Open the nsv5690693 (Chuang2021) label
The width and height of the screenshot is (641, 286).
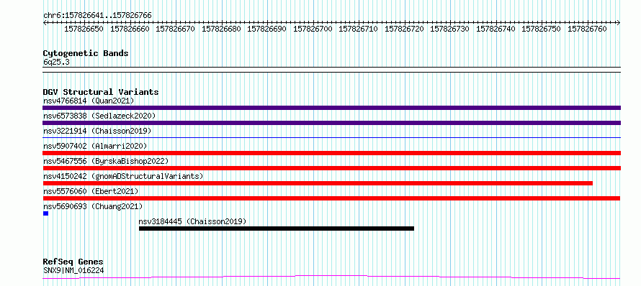point(93,206)
